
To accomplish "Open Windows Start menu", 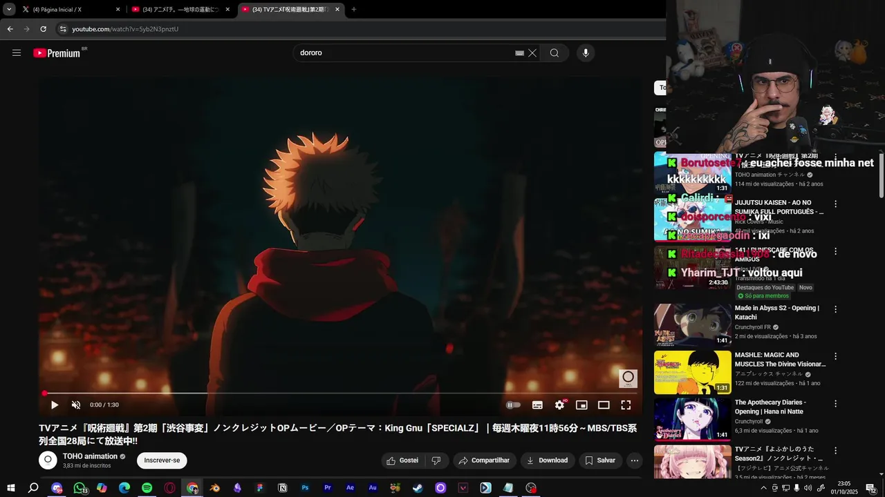I will click(10, 488).
